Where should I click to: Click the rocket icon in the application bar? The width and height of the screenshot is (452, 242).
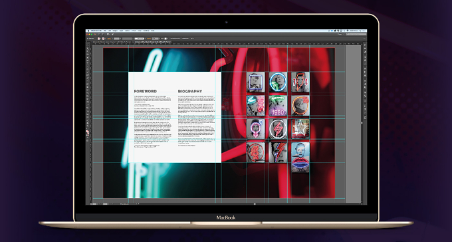point(113,35)
